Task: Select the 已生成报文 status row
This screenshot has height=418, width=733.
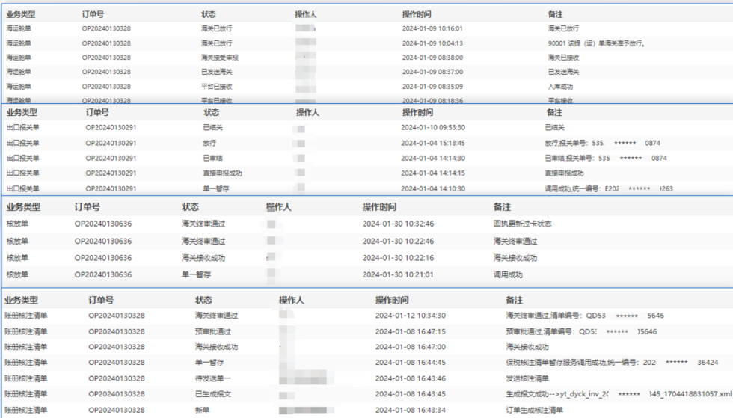Action: point(212,394)
